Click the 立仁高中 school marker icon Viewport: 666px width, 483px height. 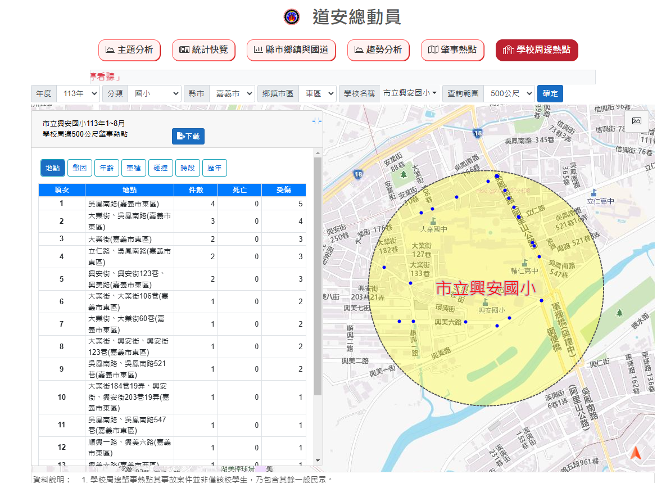click(x=594, y=193)
